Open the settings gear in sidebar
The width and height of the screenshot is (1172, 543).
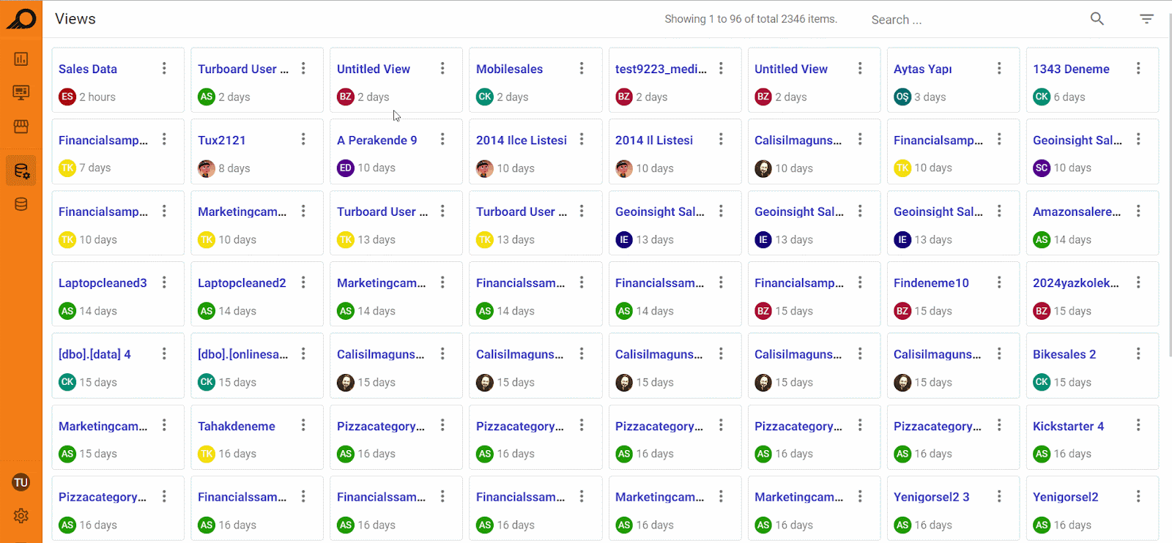tap(21, 516)
